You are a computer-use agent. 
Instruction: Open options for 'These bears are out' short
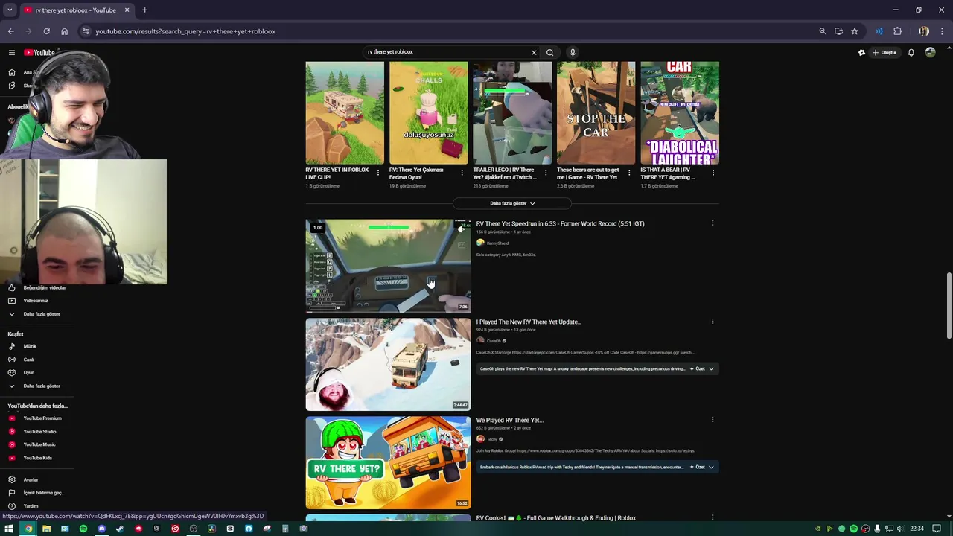(629, 173)
